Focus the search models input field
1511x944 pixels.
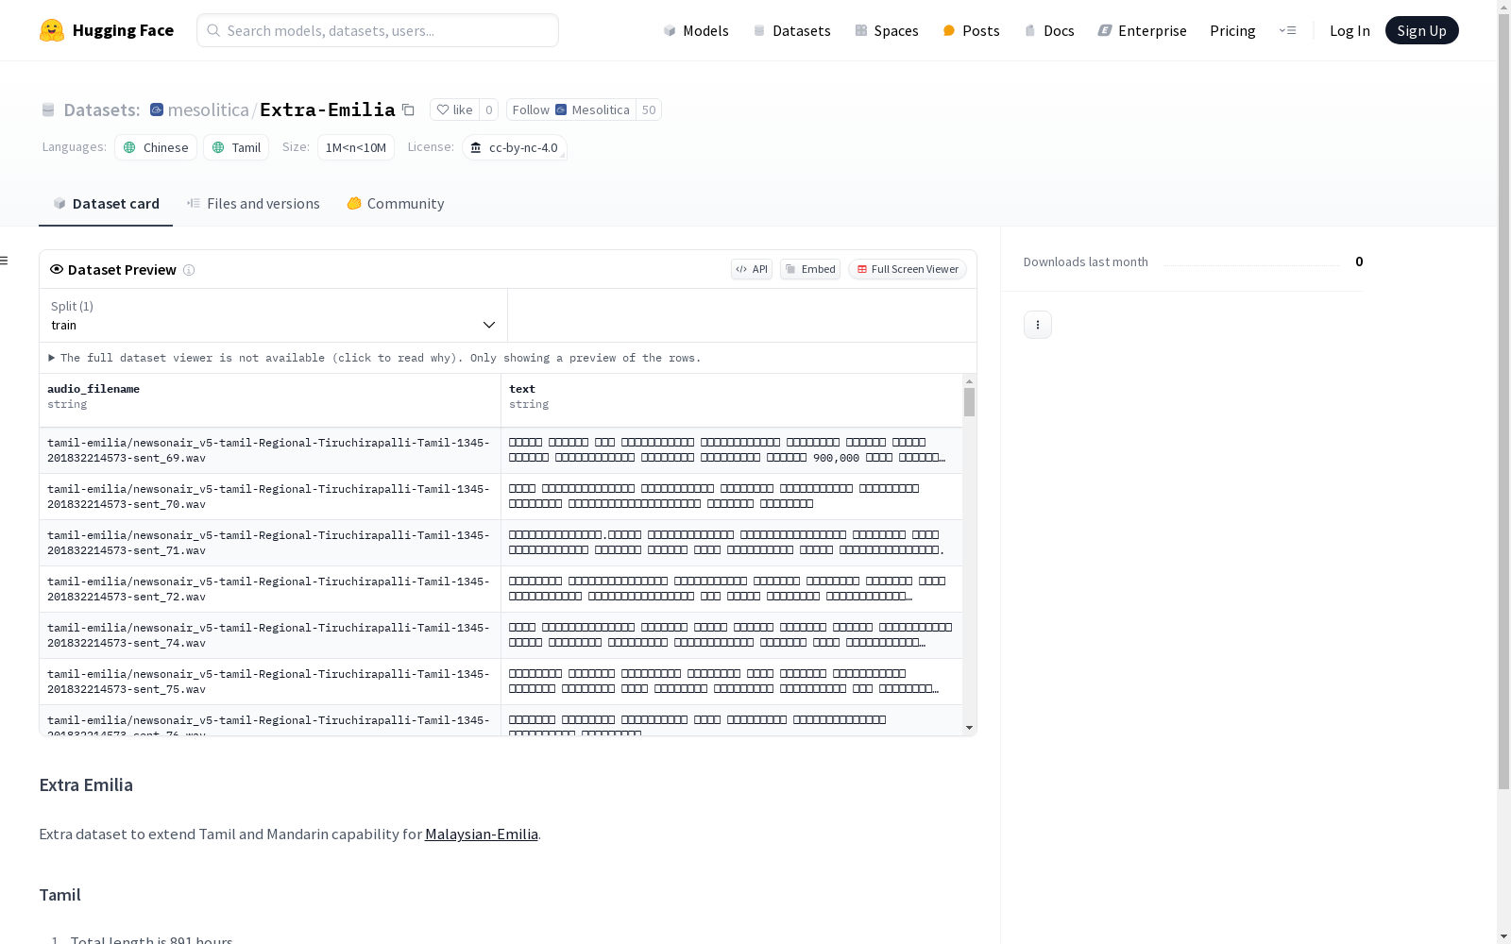pyautogui.click(x=378, y=30)
